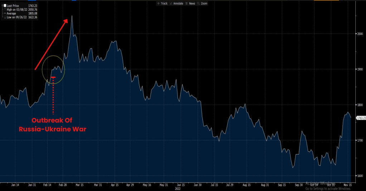Click the Feb 28 date on time axis

click(x=62, y=185)
